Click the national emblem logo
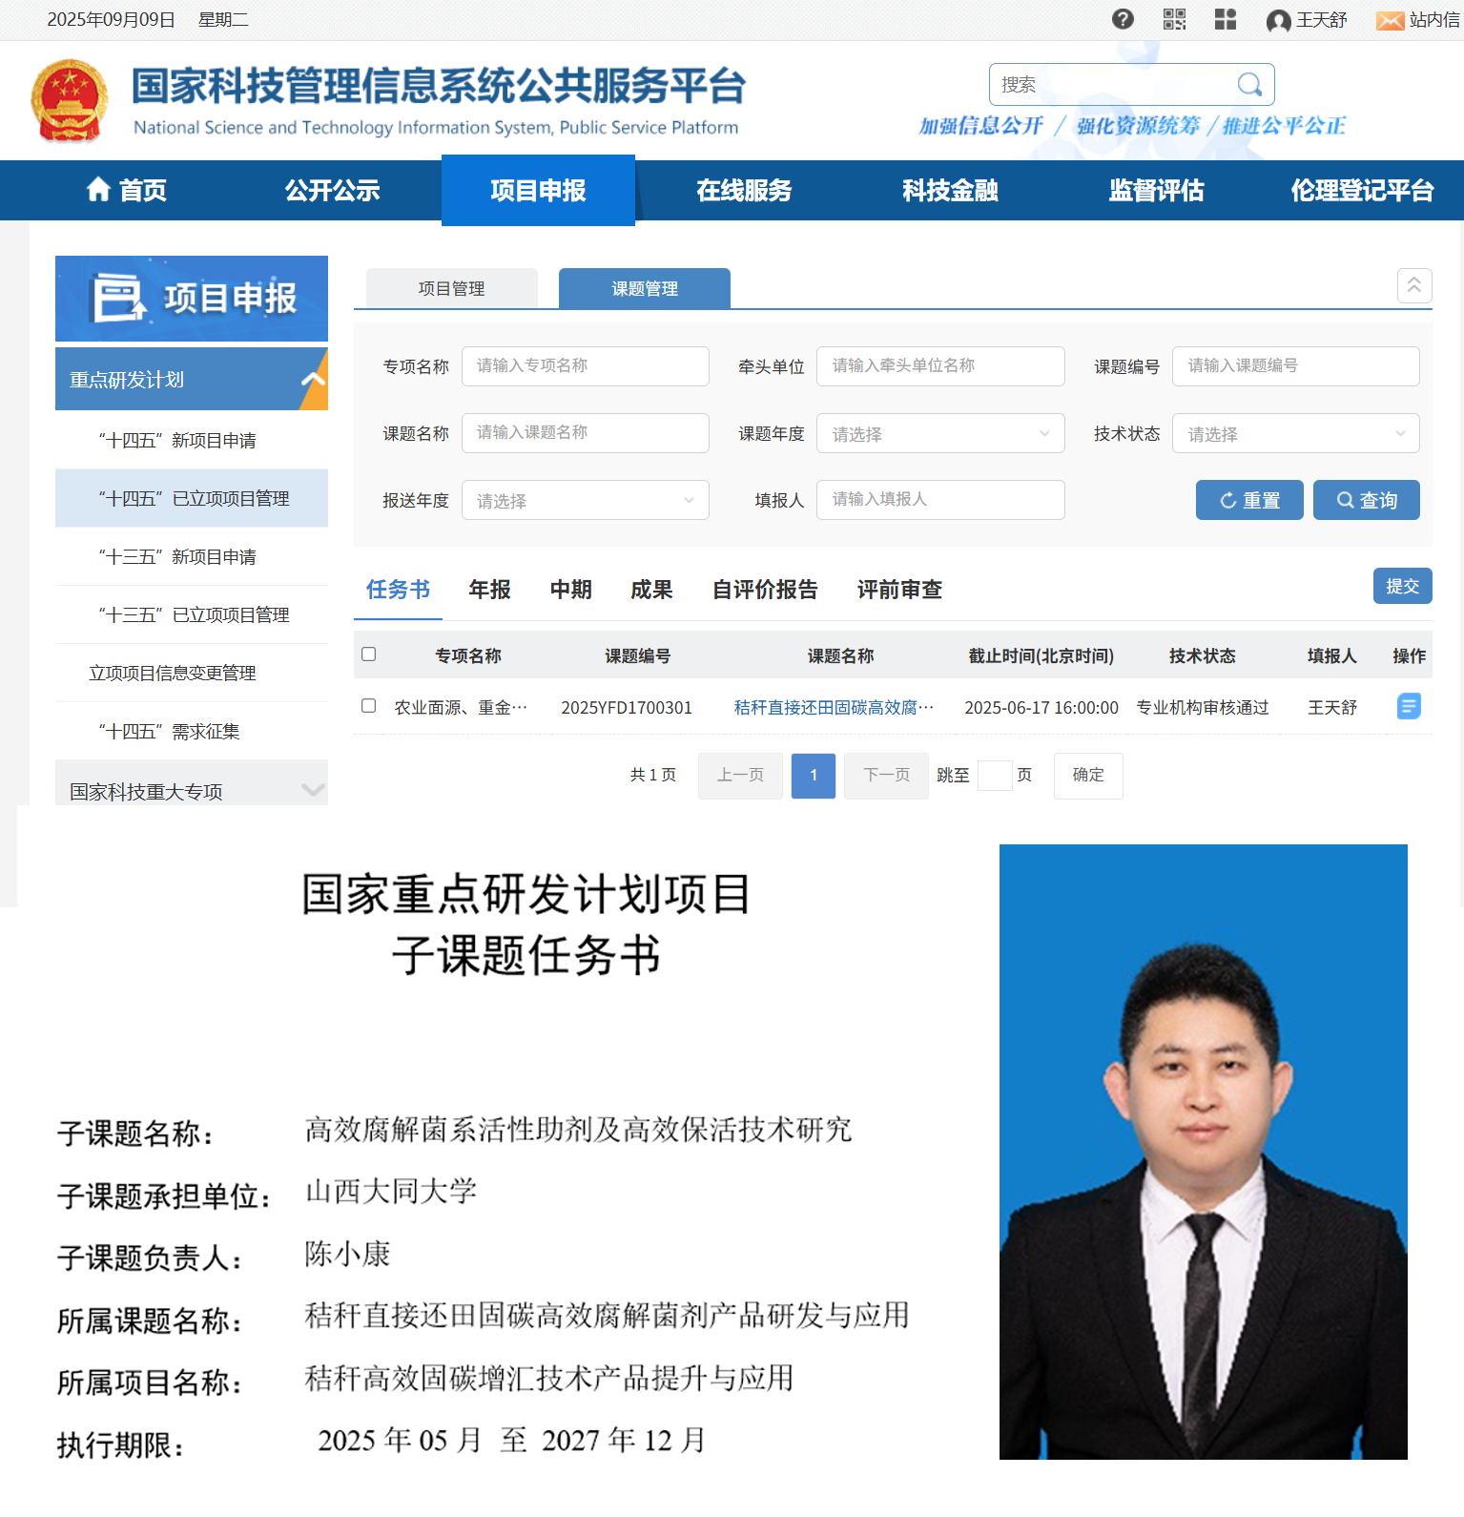1464x1517 pixels. pos(69,100)
